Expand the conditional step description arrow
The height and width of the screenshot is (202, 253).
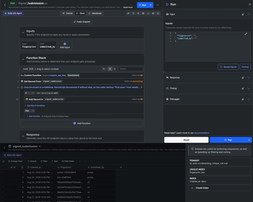click(x=141, y=87)
